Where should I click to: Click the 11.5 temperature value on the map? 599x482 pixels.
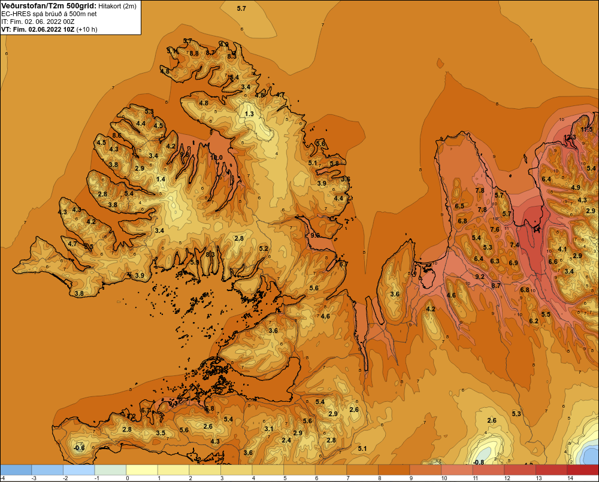point(586,129)
